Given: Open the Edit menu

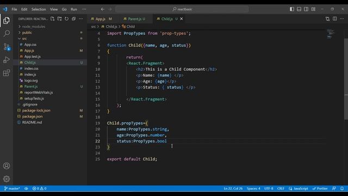Looking at the screenshot, I should [x=24, y=9].
